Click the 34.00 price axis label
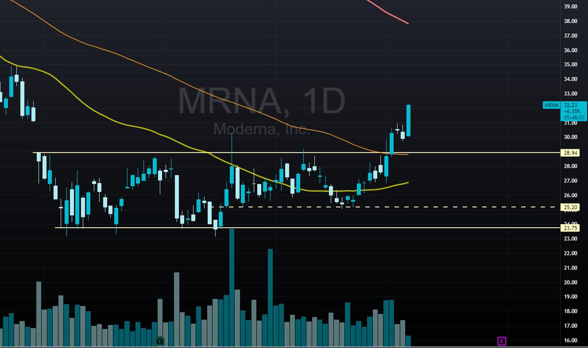This screenshot has width=588, height=348. pyautogui.click(x=570, y=79)
